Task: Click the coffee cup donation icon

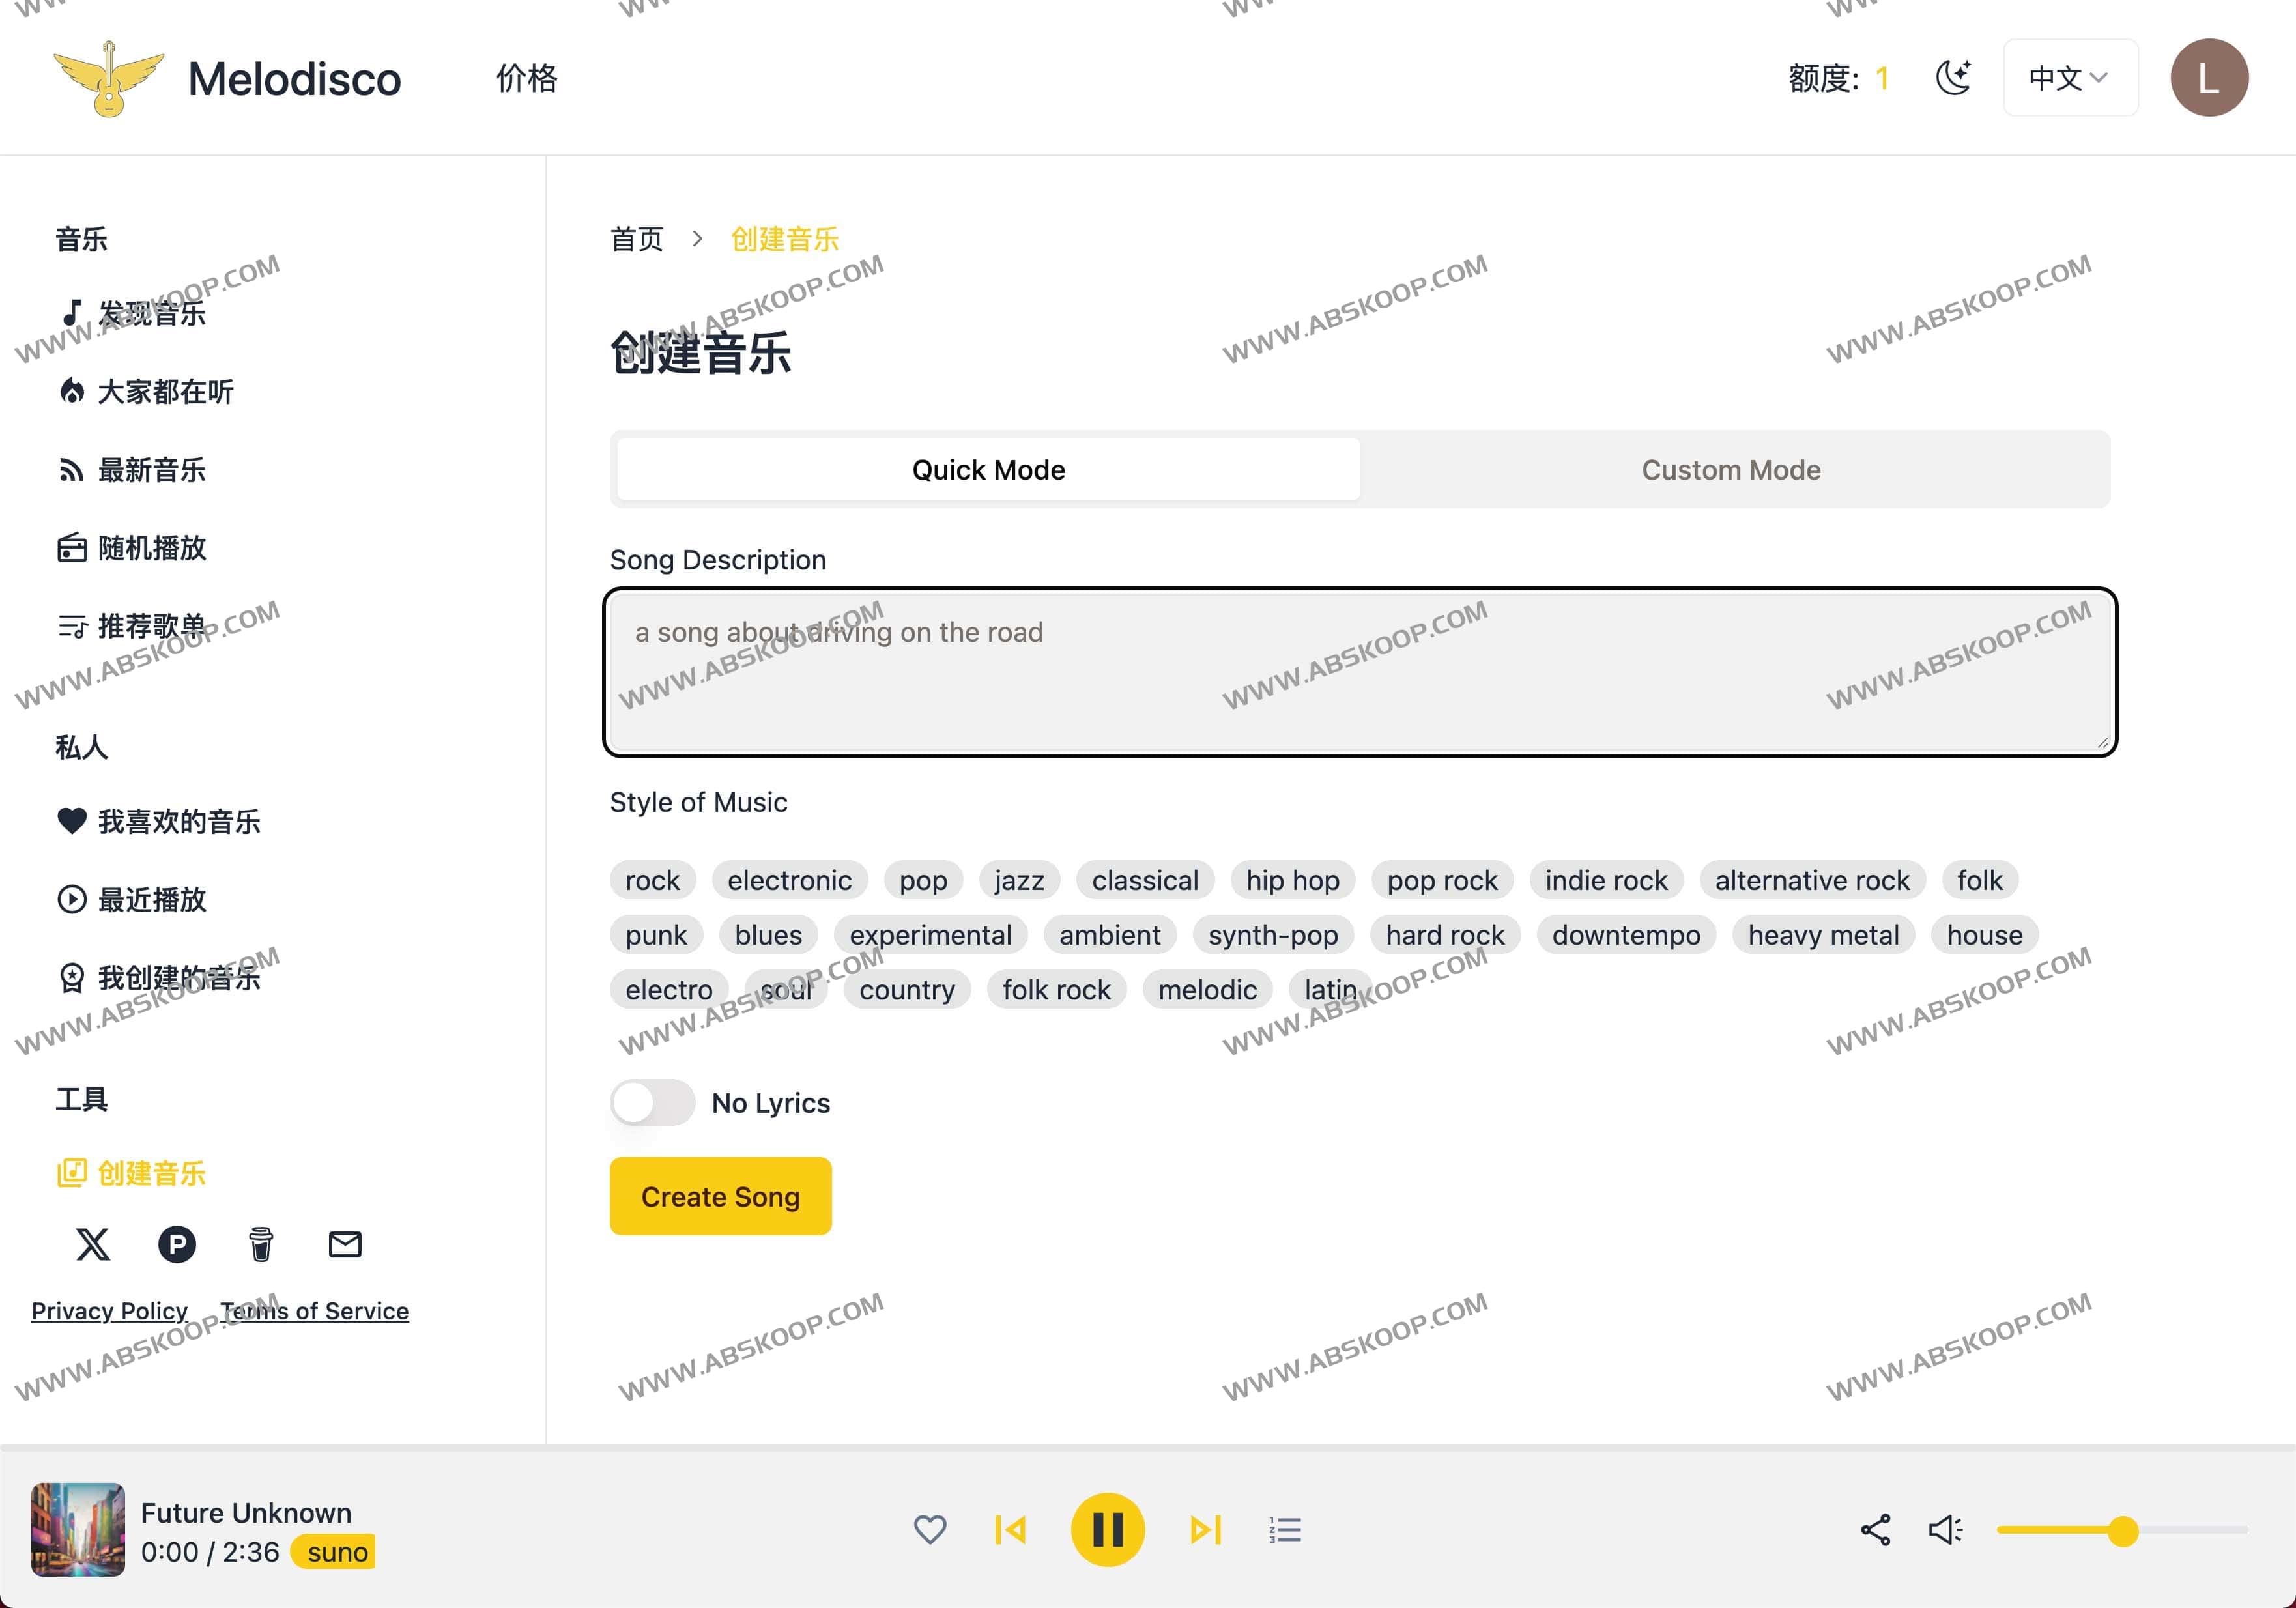Action: point(261,1244)
